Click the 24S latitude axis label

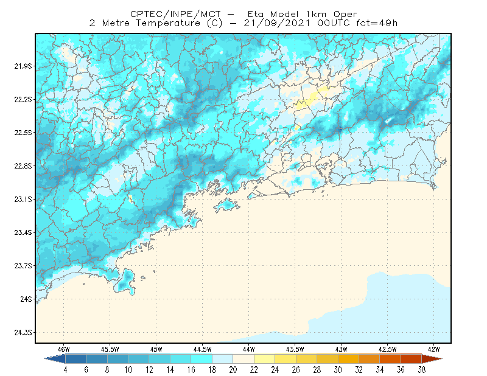pos(26,299)
